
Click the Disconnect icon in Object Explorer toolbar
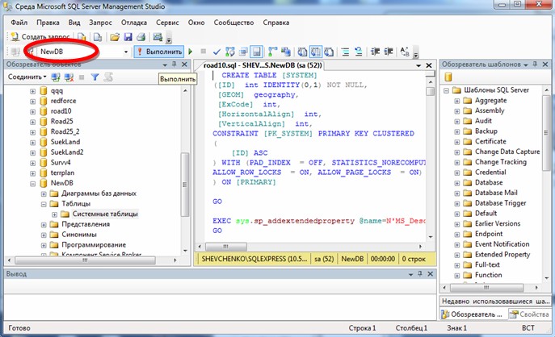tap(68, 77)
